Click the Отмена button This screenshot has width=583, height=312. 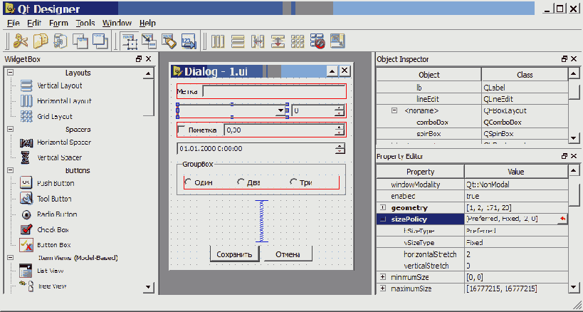pos(288,254)
